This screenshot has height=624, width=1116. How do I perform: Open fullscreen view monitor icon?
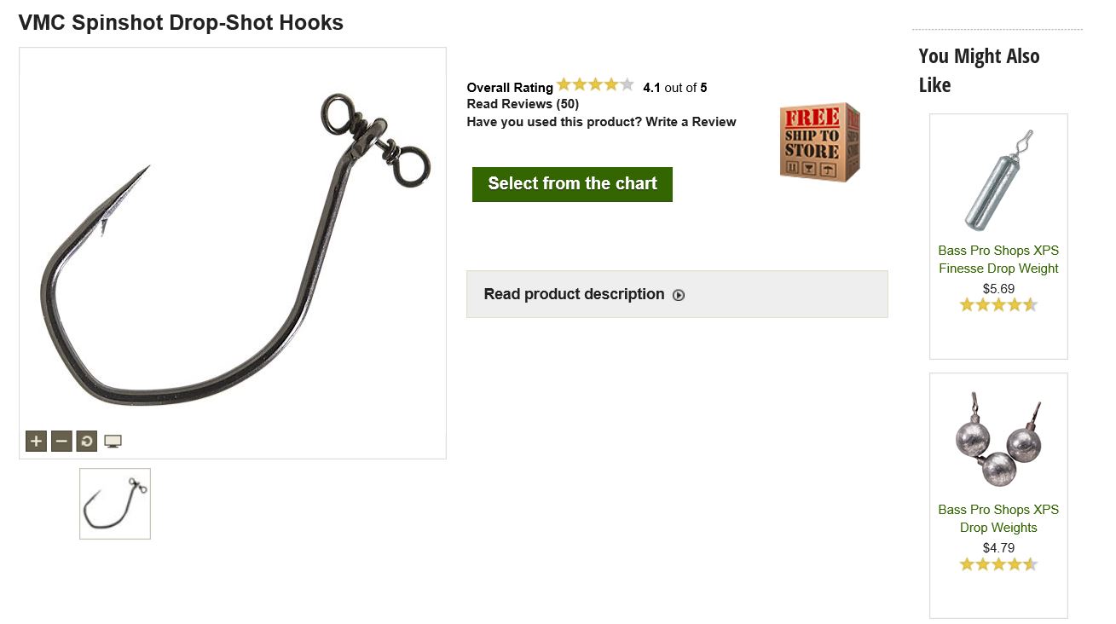click(113, 441)
